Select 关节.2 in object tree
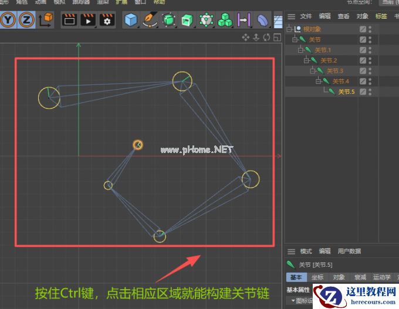The width and height of the screenshot is (399, 309). [x=329, y=60]
